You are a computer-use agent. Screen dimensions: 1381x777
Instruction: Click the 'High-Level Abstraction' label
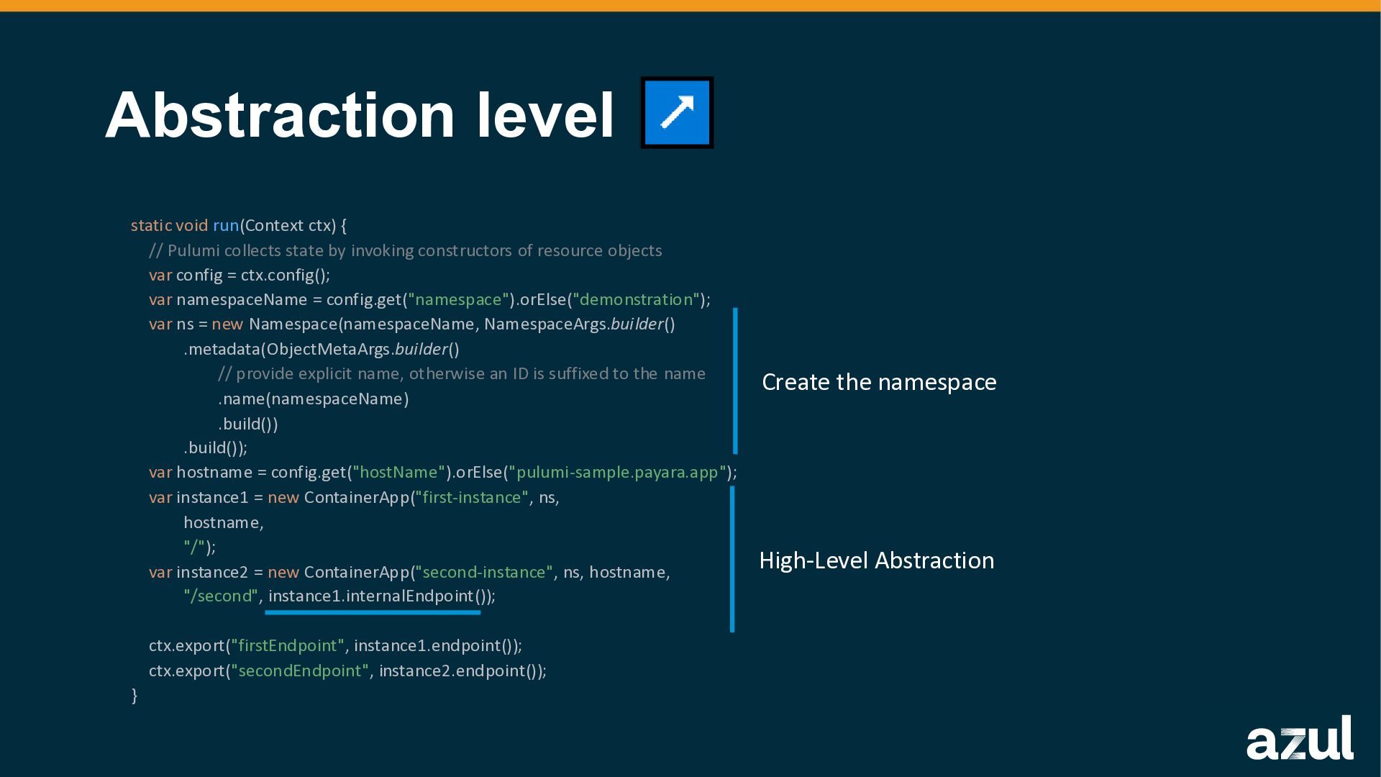click(876, 560)
